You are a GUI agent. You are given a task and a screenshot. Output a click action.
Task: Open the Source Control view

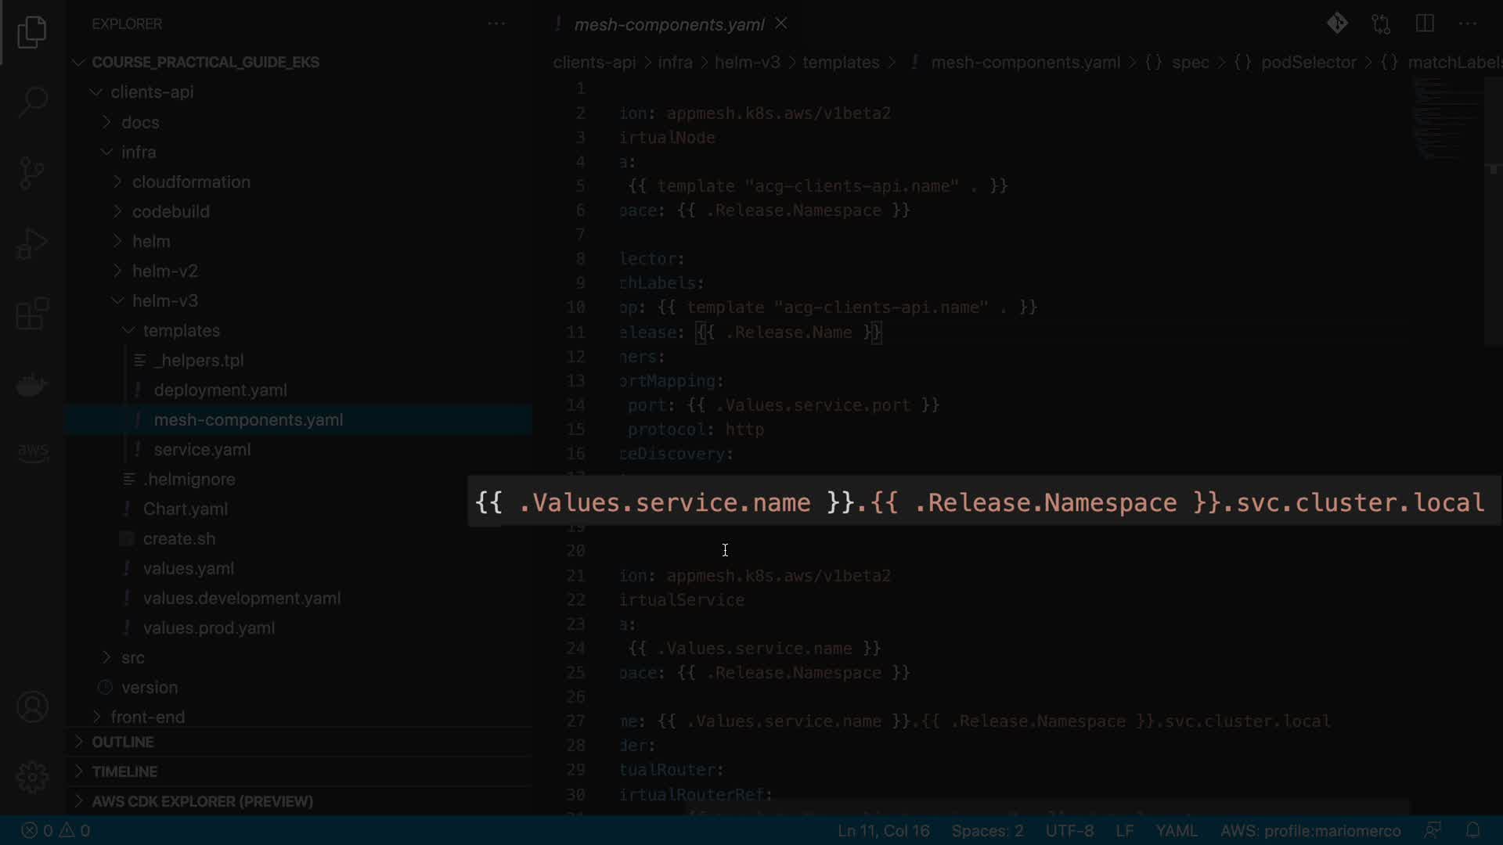32,173
